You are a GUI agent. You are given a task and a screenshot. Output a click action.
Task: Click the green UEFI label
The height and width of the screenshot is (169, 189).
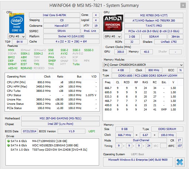click(x=92, y=131)
